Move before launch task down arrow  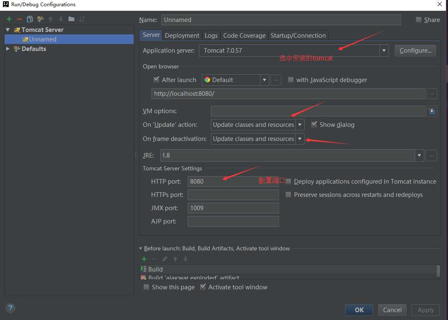pyautogui.click(x=186, y=259)
